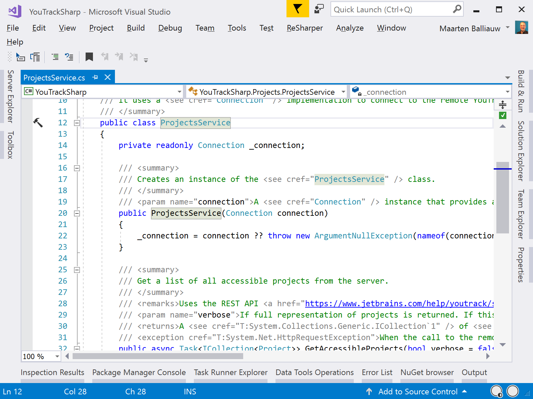The width and height of the screenshot is (533, 399).
Task: Show the Output tab
Action: pos(474,372)
